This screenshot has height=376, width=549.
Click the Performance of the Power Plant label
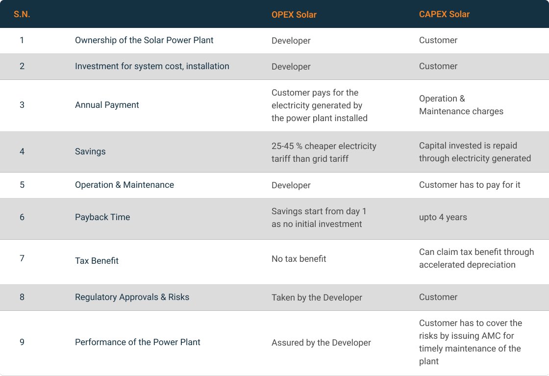138,342
